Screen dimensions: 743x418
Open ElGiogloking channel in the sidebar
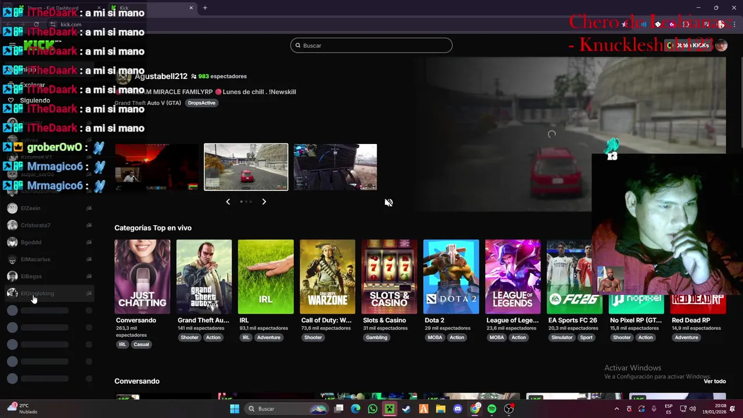(49, 293)
